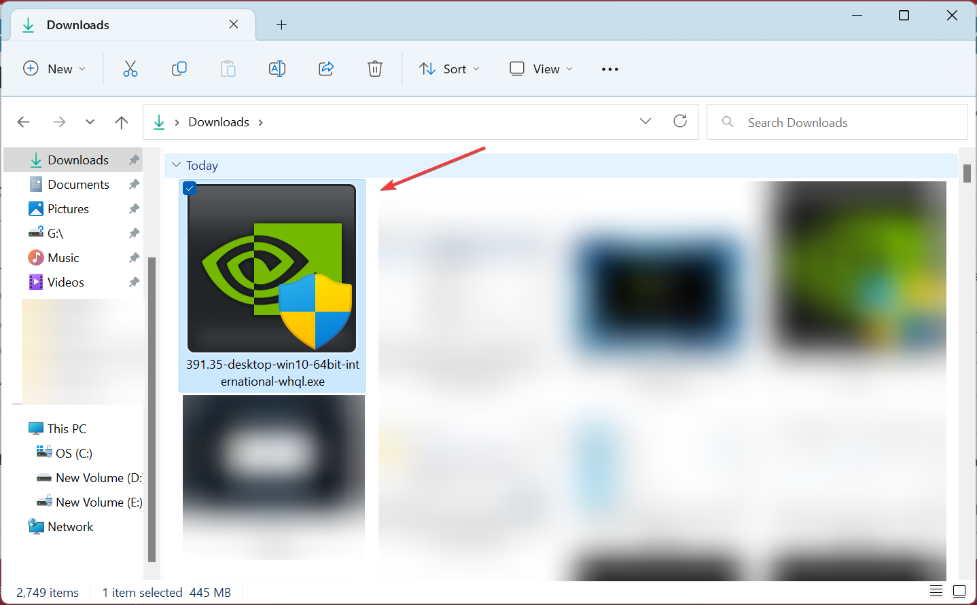Close the Downloads tab
This screenshot has width=977, height=605.
pyautogui.click(x=234, y=24)
